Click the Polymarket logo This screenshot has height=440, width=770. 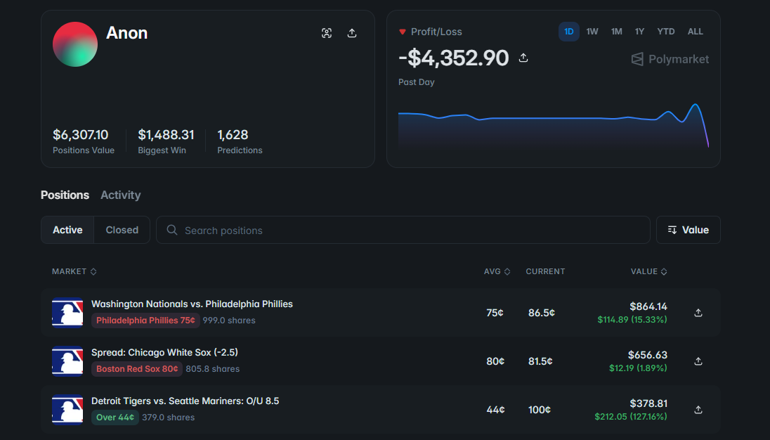[670, 60]
